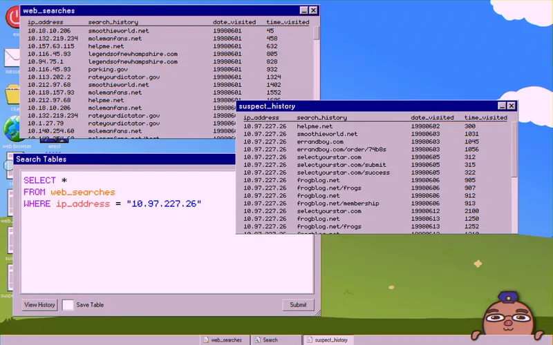This screenshot has width=553, height=345.
Task: Click time value 1056 in suspect_history
Action: click(471, 150)
